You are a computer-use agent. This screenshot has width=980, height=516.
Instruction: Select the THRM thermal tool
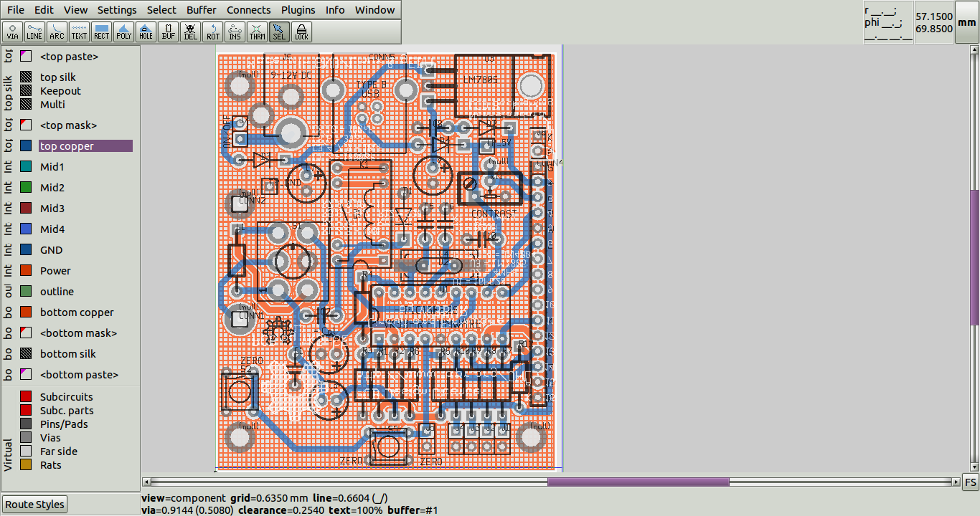(257, 32)
